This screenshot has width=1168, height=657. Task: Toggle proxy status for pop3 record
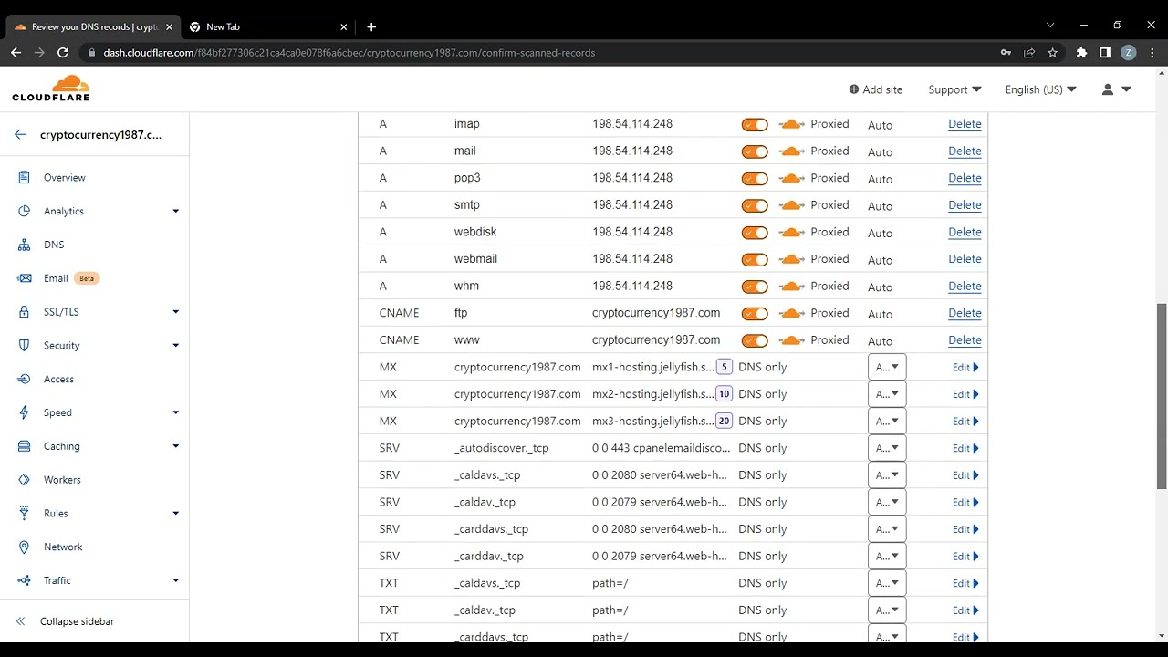coord(755,178)
